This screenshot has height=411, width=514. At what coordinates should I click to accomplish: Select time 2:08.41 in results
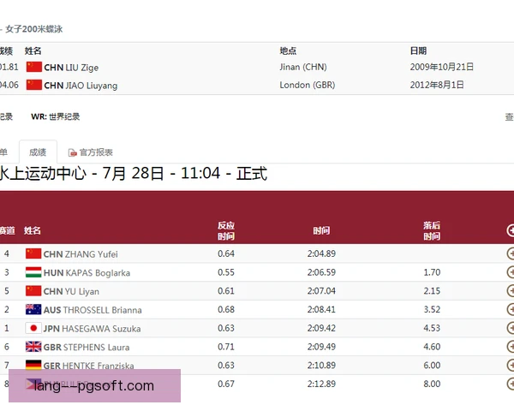coord(321,309)
